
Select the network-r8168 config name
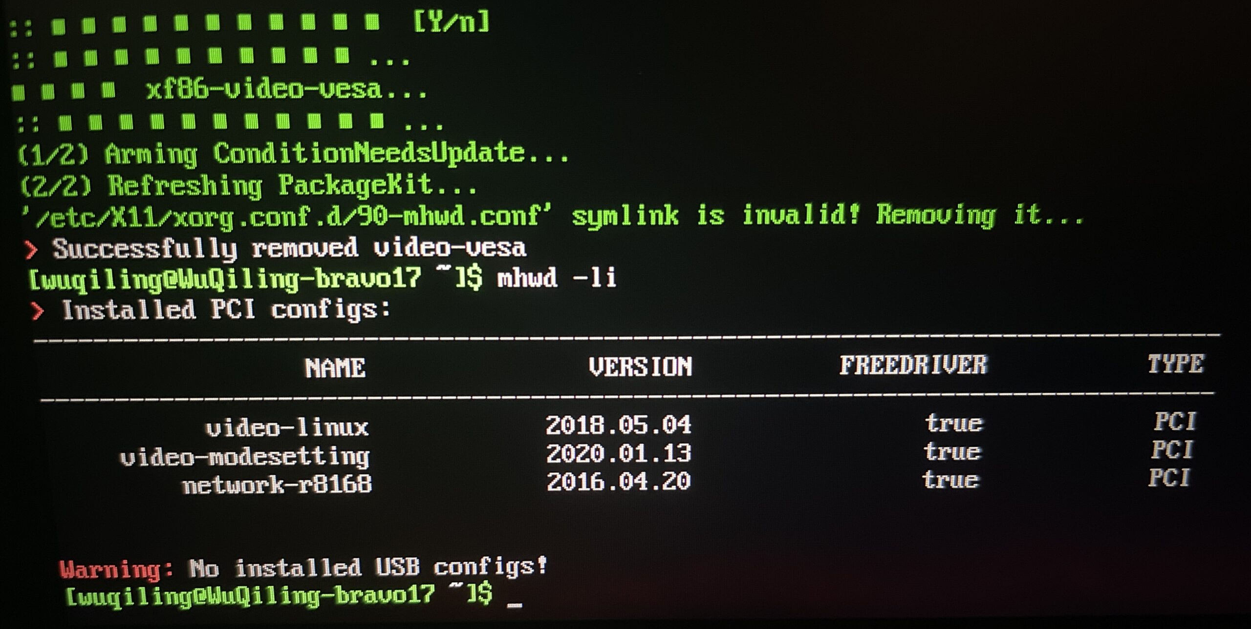[x=277, y=485]
